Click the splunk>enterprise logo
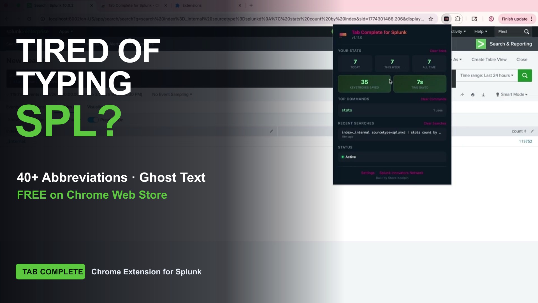The height and width of the screenshot is (303, 538). tap(27, 31)
